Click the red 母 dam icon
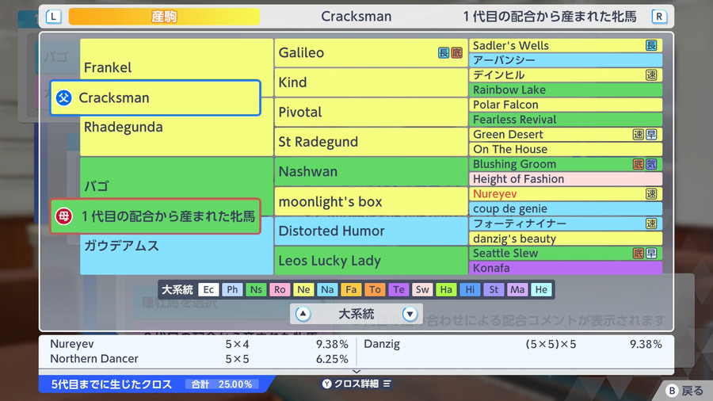Viewport: 713px width, 401px height. pos(63,216)
